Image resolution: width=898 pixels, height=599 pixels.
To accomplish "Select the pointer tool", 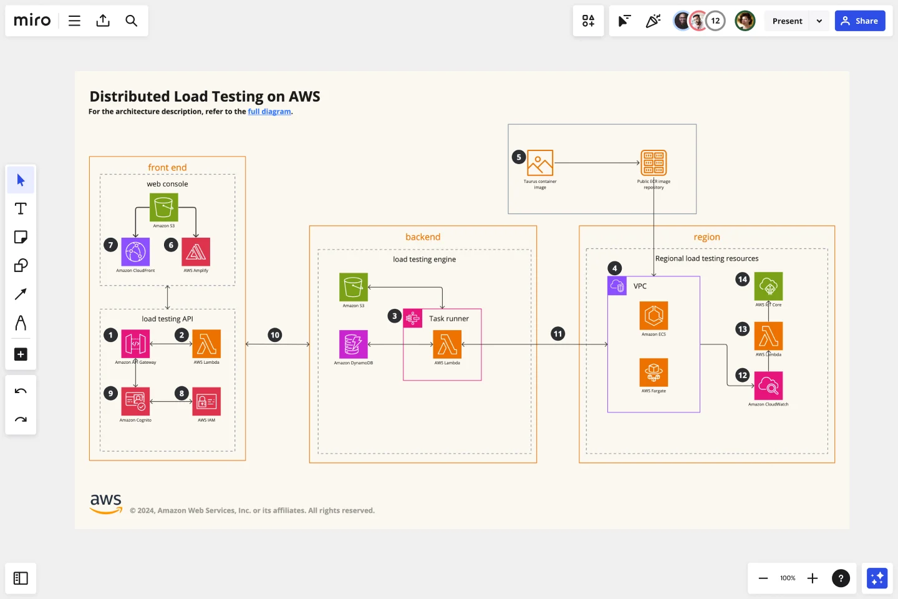I will 21,180.
